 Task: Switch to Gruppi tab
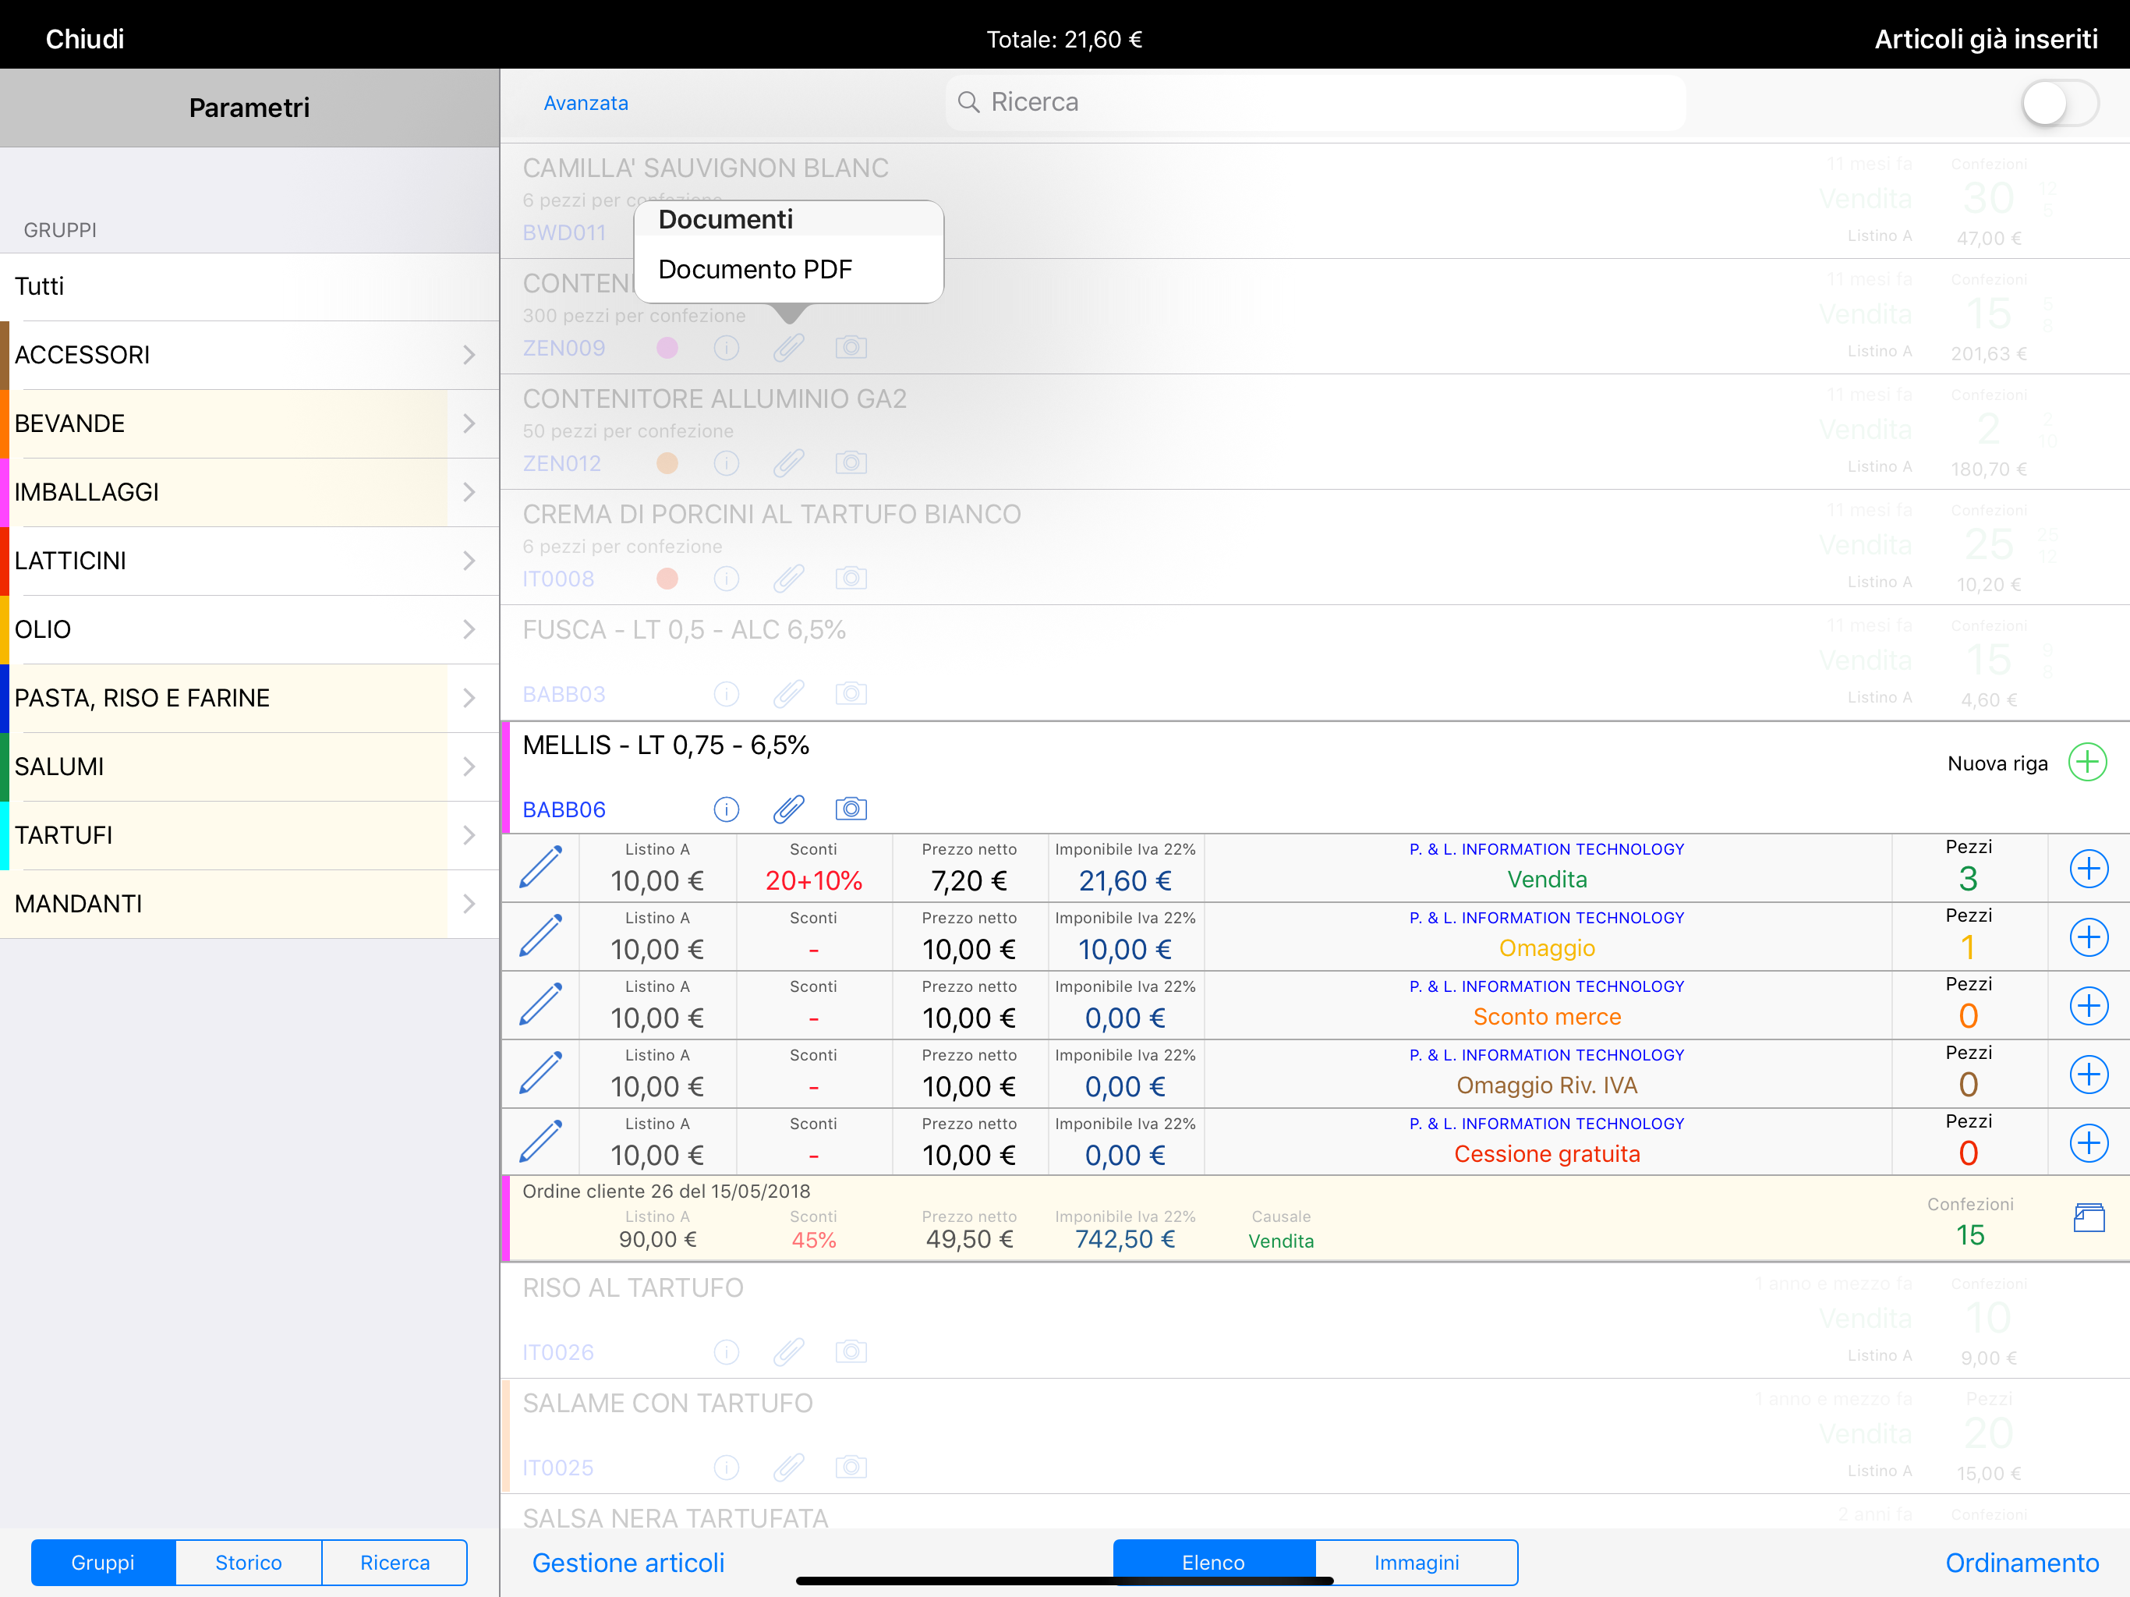coord(103,1563)
